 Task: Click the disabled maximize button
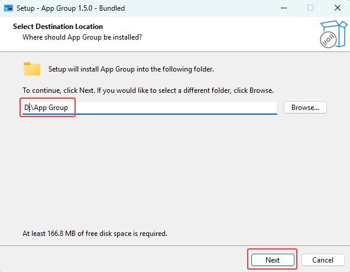click(310, 8)
